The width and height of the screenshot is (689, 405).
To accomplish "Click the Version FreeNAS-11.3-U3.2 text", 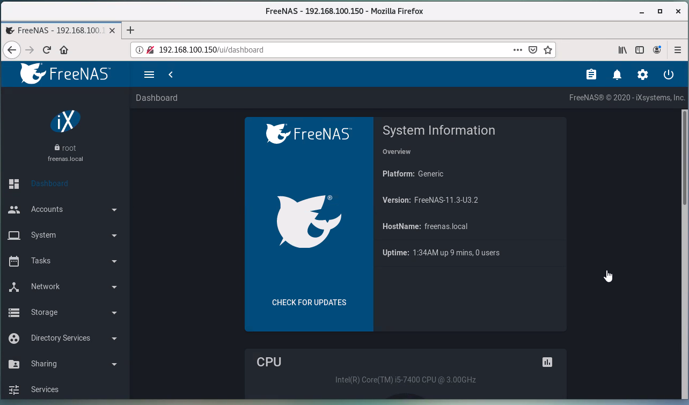I will 430,200.
